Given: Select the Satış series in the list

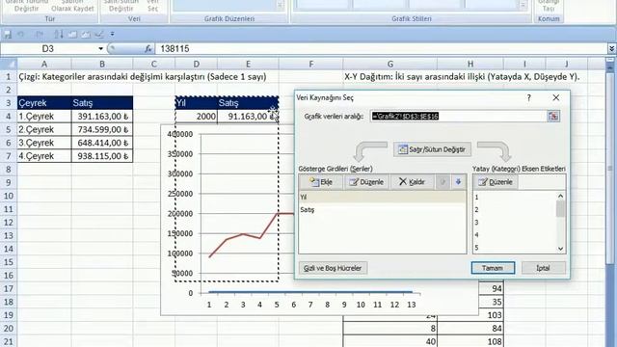Looking at the screenshot, I should [x=382, y=210].
